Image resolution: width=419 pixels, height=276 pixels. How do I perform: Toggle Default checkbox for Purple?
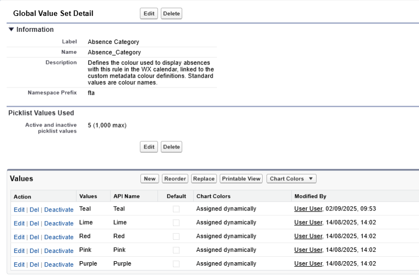point(176,264)
